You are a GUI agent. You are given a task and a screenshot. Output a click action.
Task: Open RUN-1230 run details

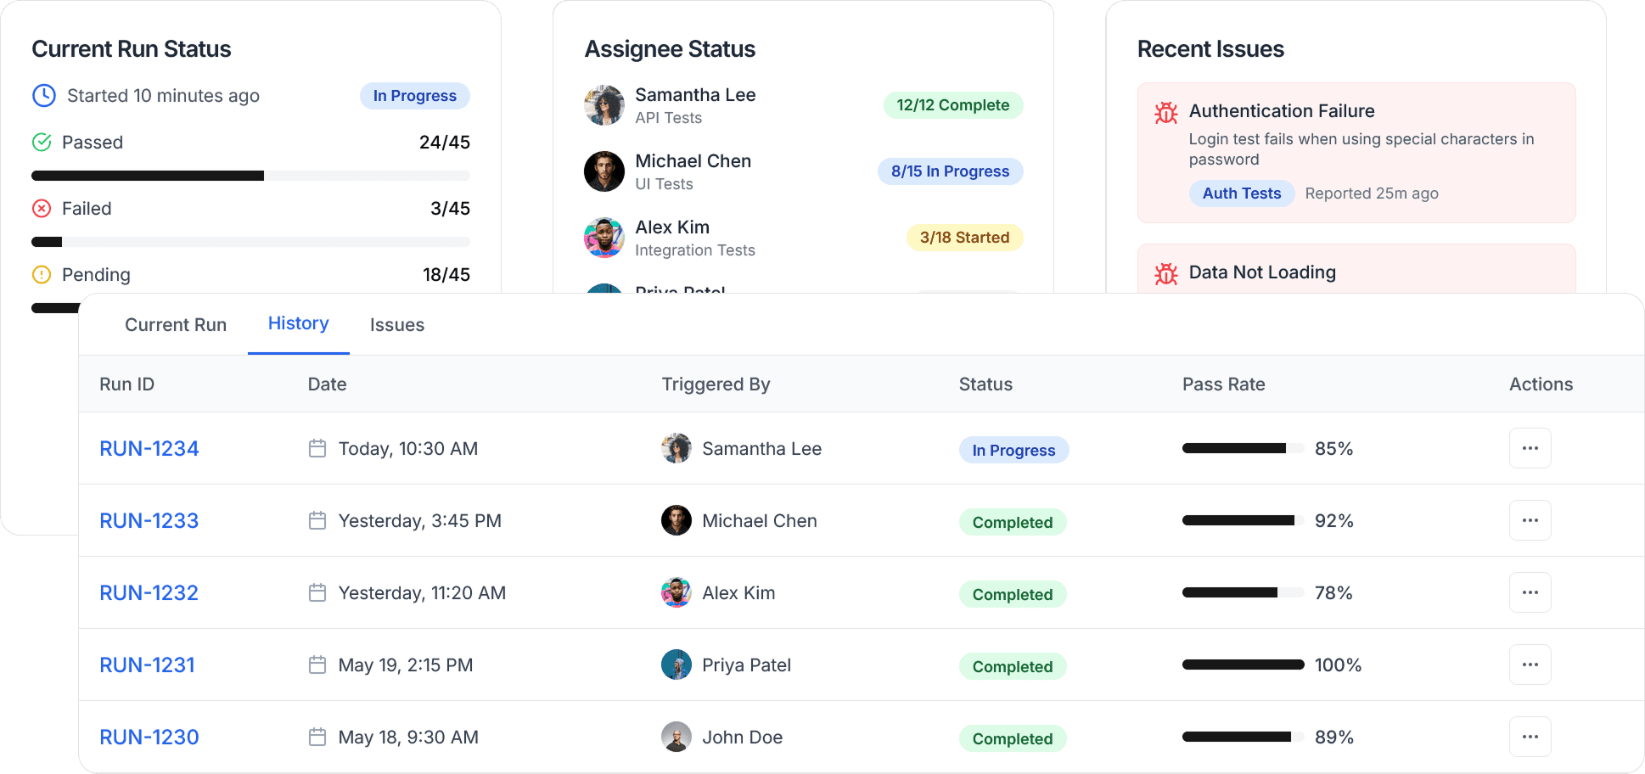pyautogui.click(x=149, y=737)
